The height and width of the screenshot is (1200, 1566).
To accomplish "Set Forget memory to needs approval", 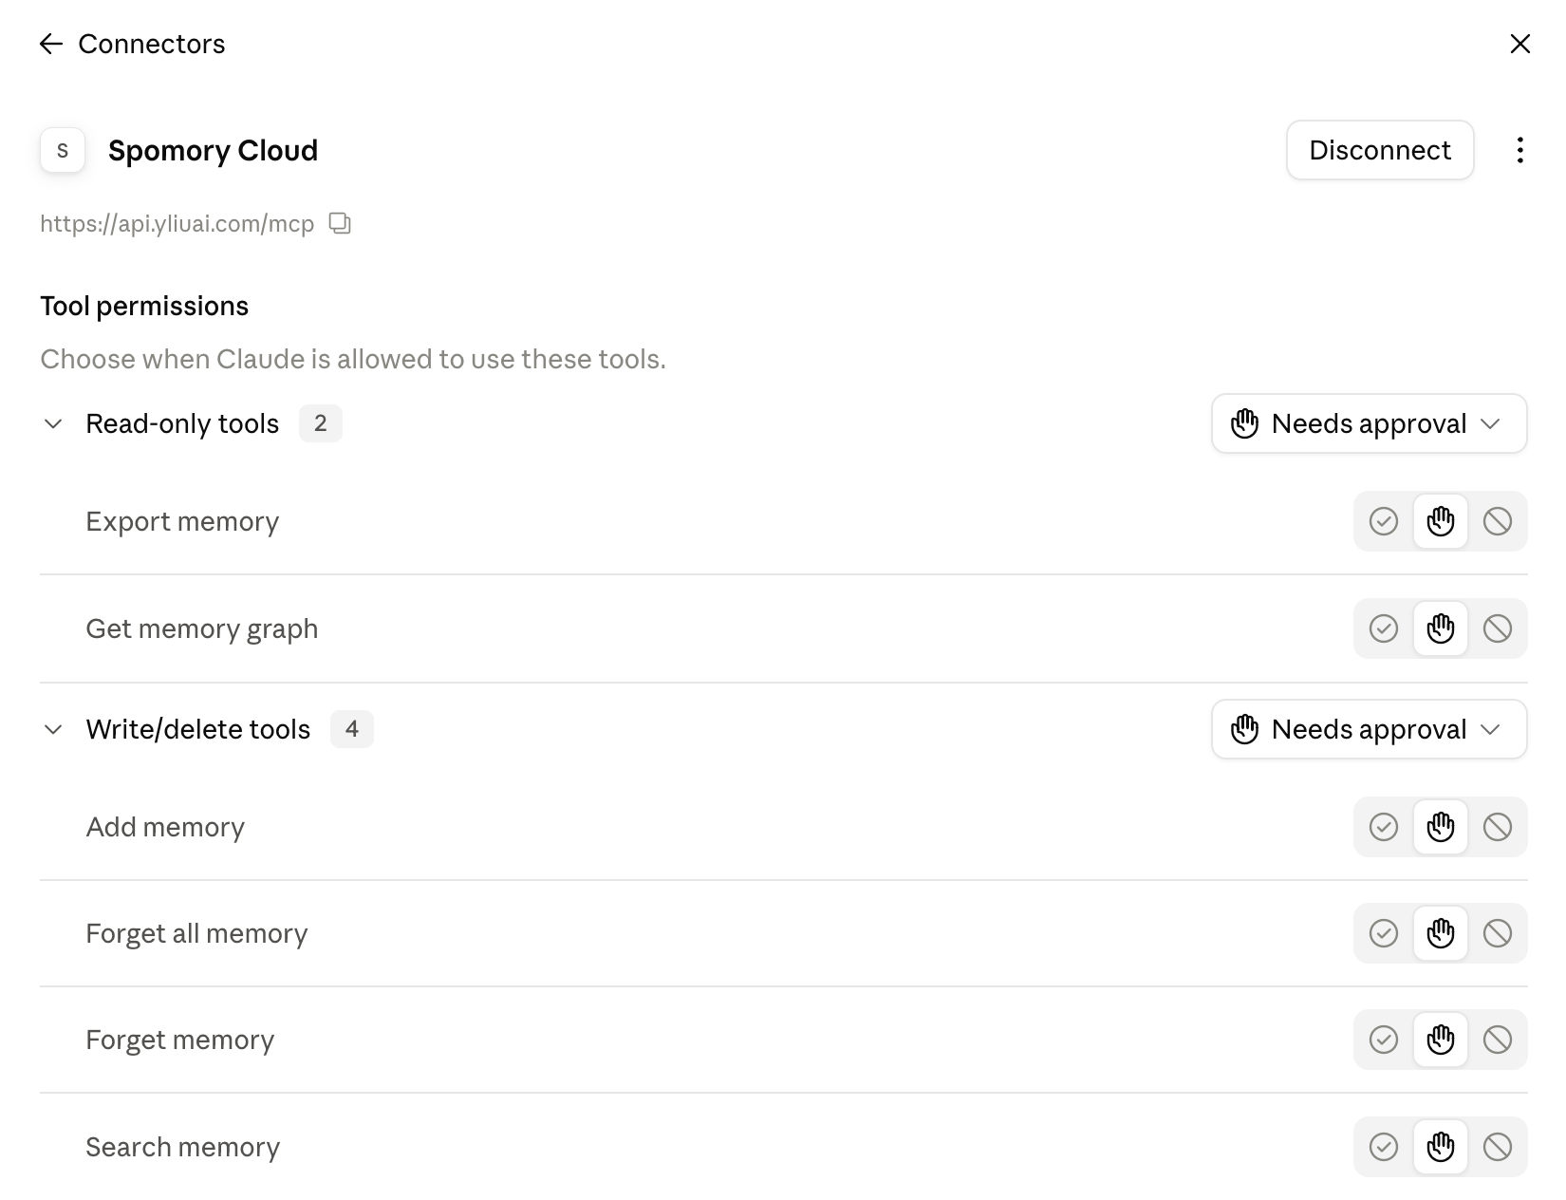I will pos(1441,1040).
